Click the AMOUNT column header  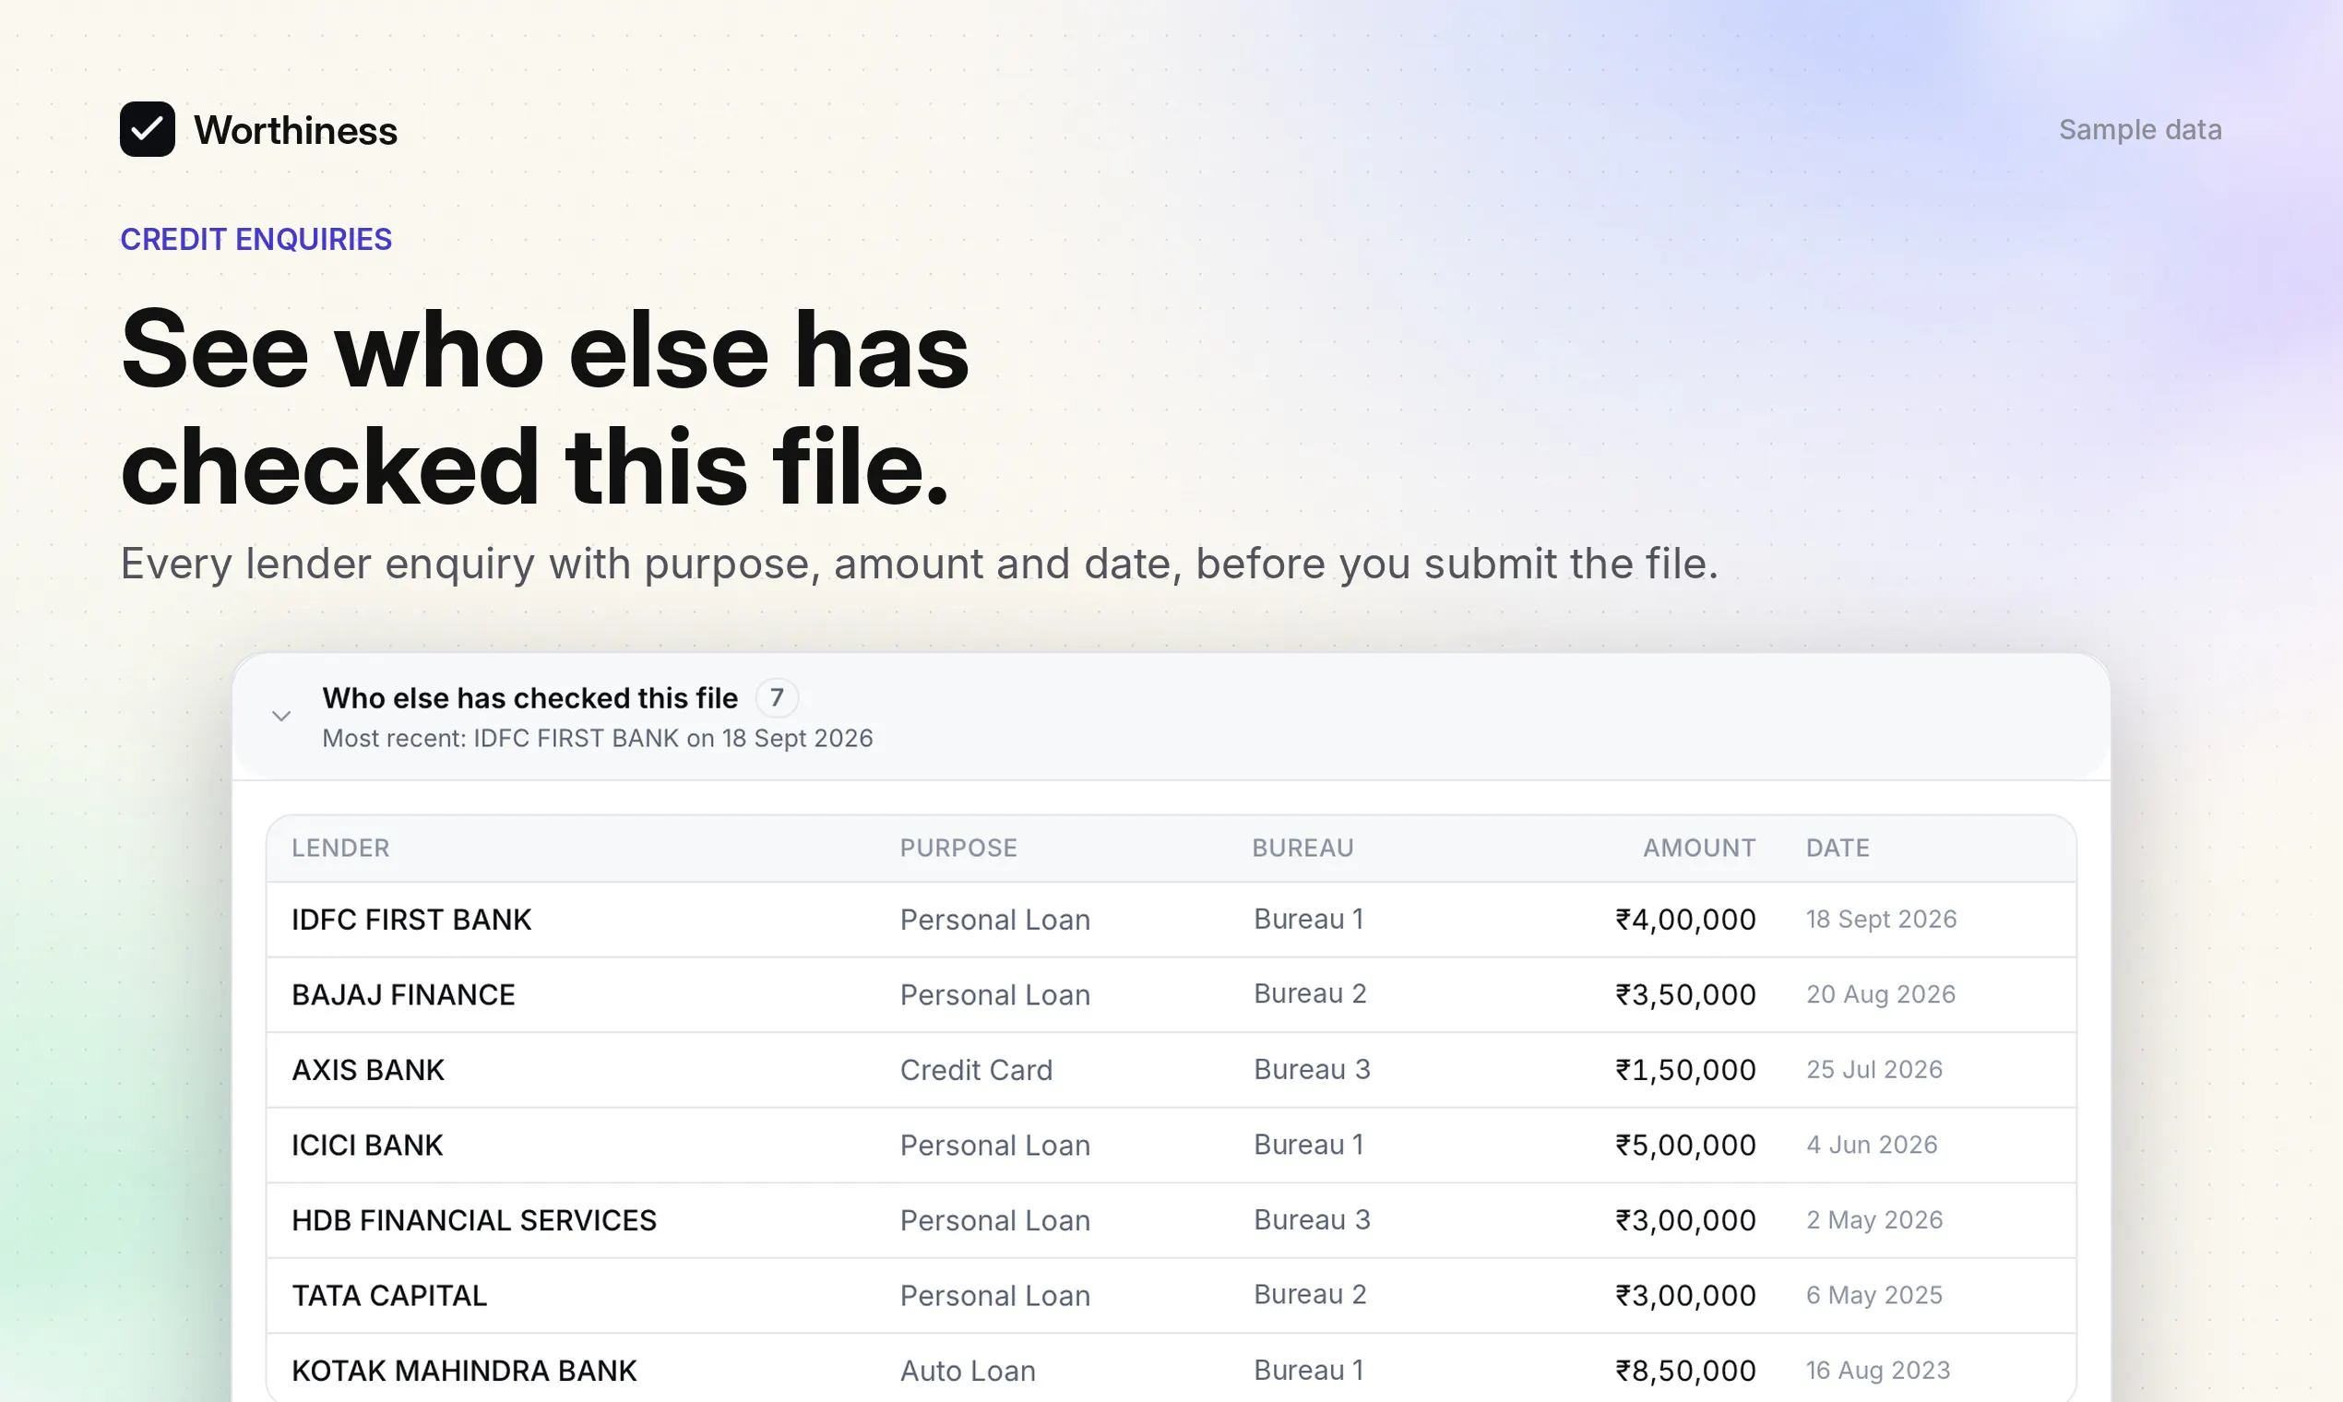[1699, 849]
